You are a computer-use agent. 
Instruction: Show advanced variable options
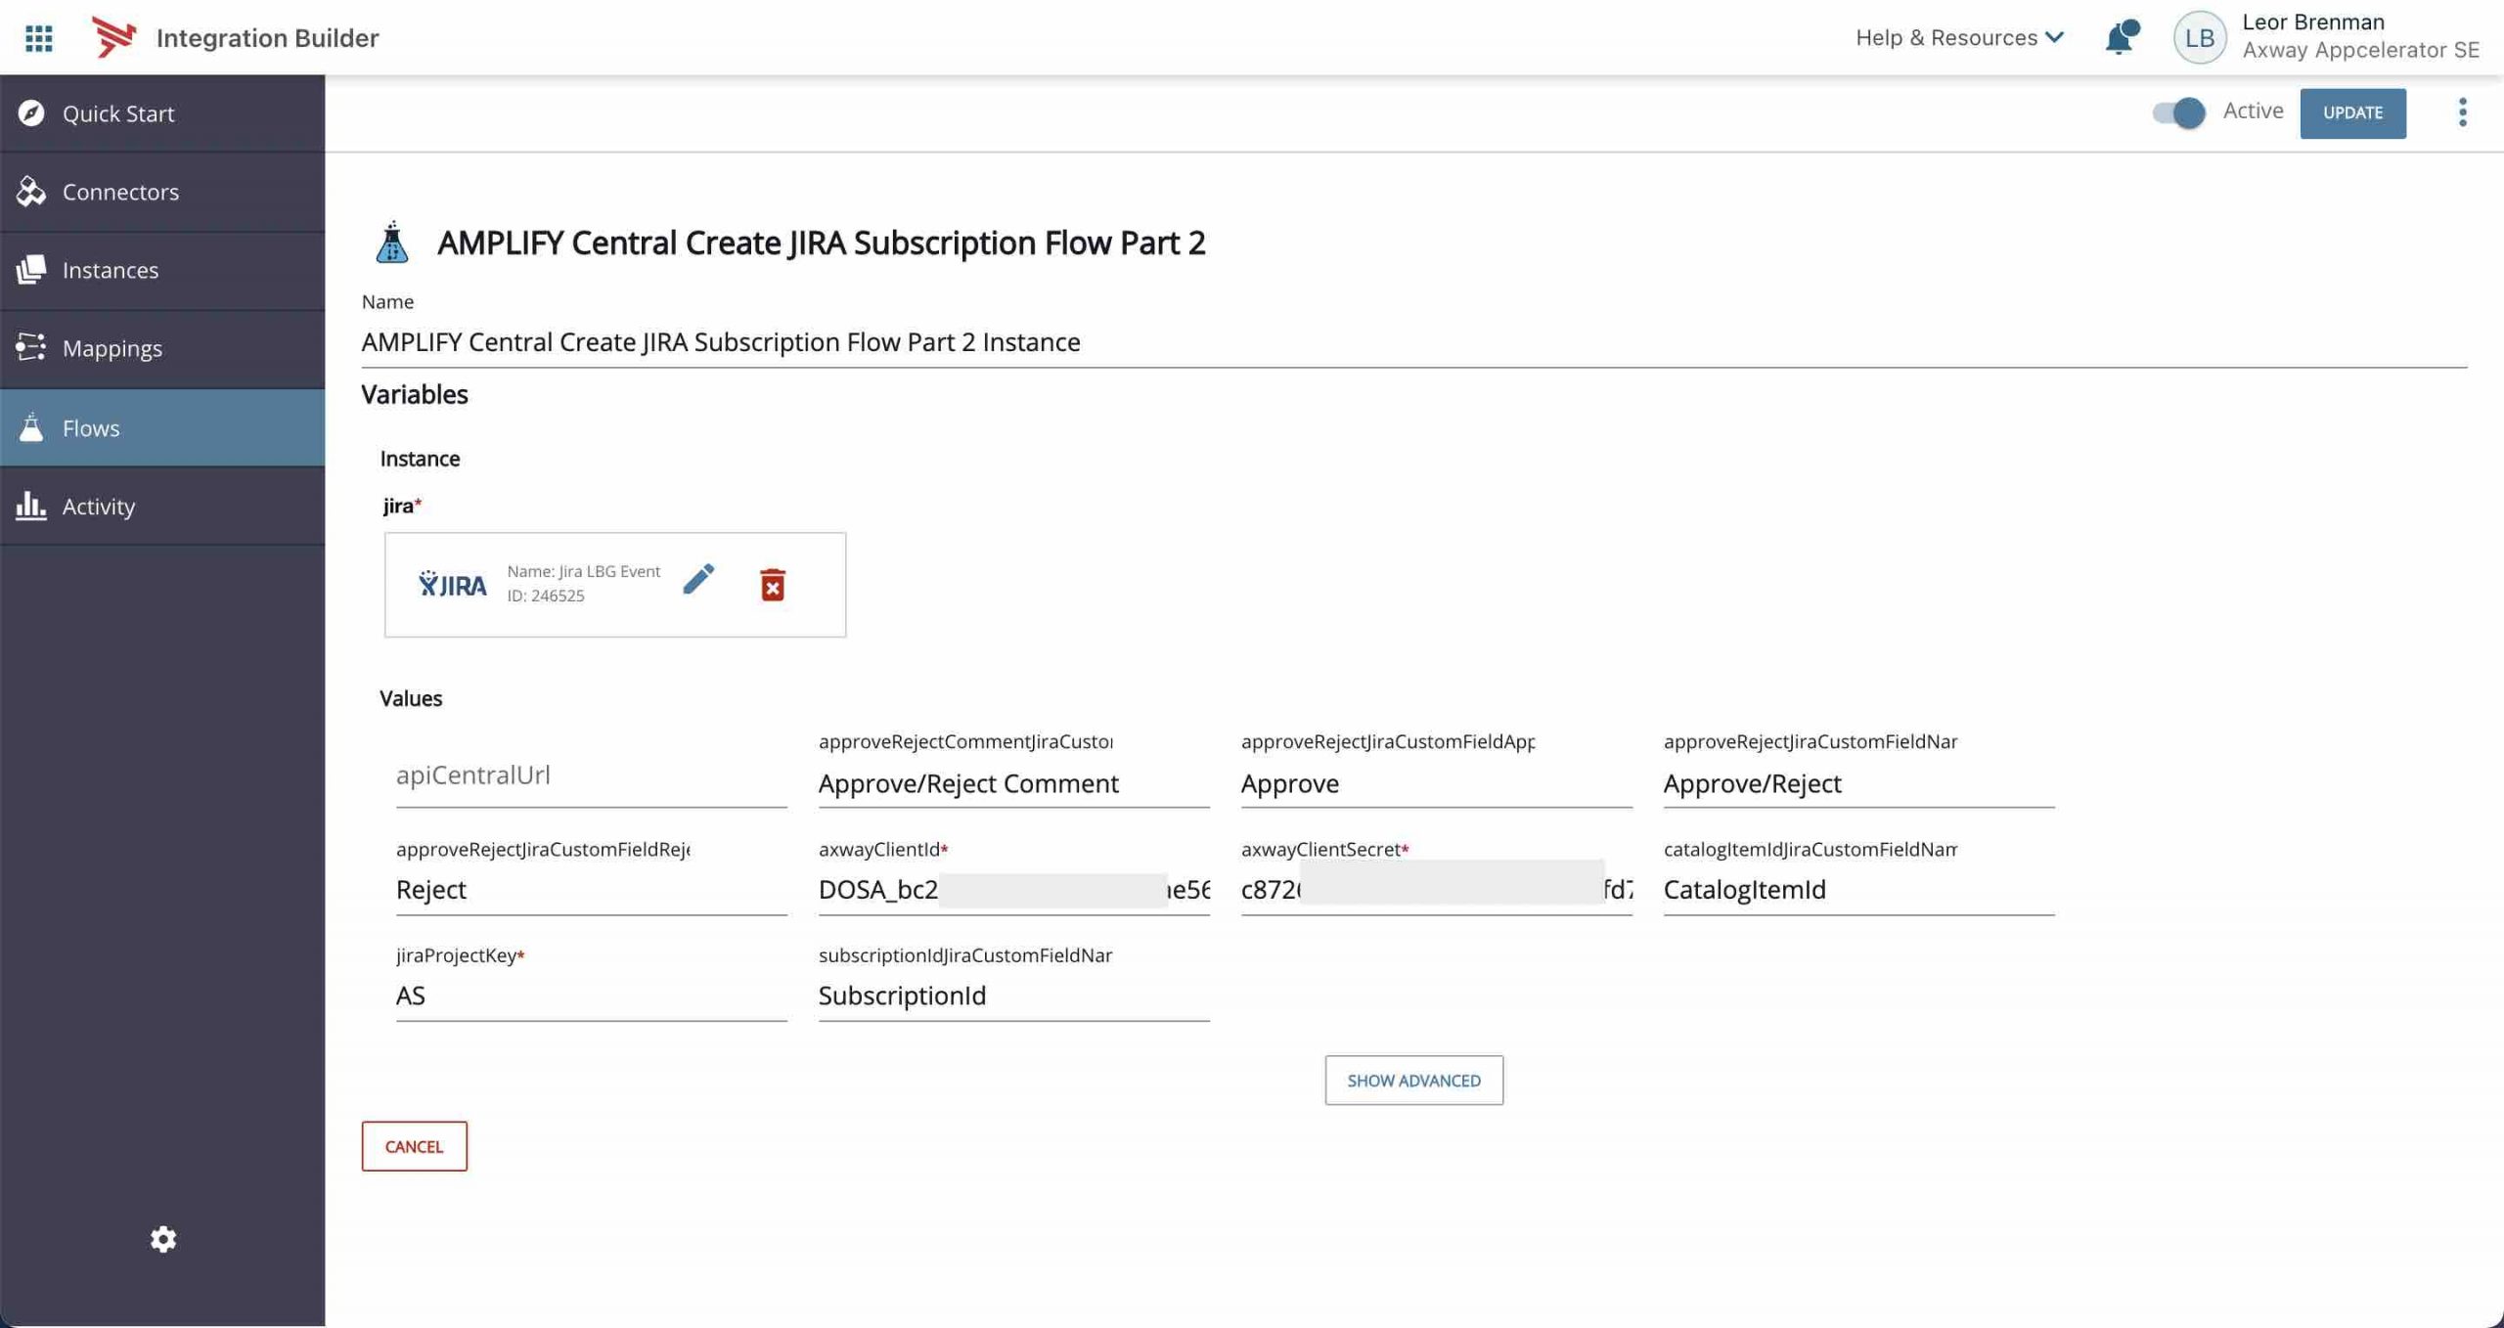pyautogui.click(x=1413, y=1080)
